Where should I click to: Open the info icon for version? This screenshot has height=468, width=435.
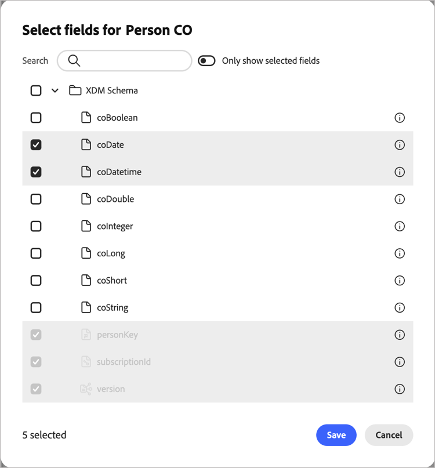(400, 389)
